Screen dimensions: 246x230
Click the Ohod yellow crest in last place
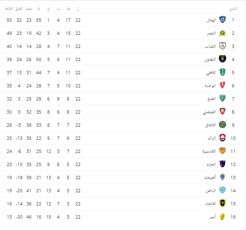(x=222, y=217)
